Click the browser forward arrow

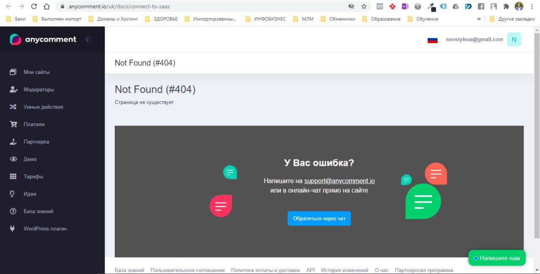coord(21,6)
